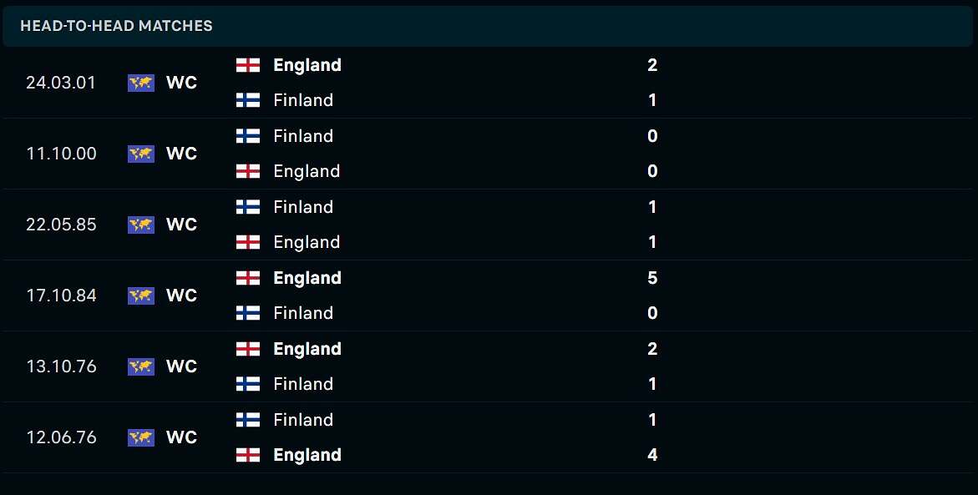Open the England team link in the 24.03.01 match

coord(307,65)
